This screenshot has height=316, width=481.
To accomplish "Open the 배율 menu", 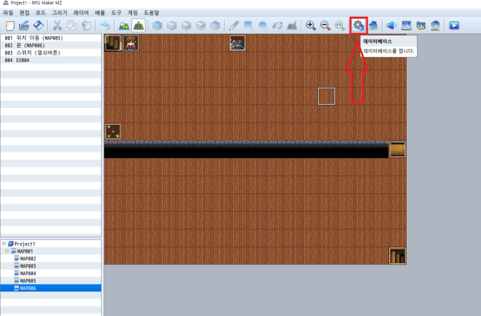I will pos(100,12).
